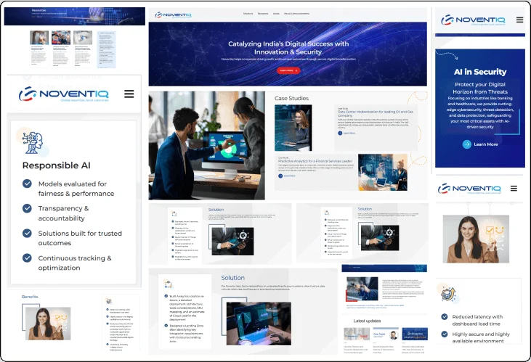Open the hamburger menu above the AI in Security banner
The width and height of the screenshot is (531, 362).
click(x=519, y=20)
